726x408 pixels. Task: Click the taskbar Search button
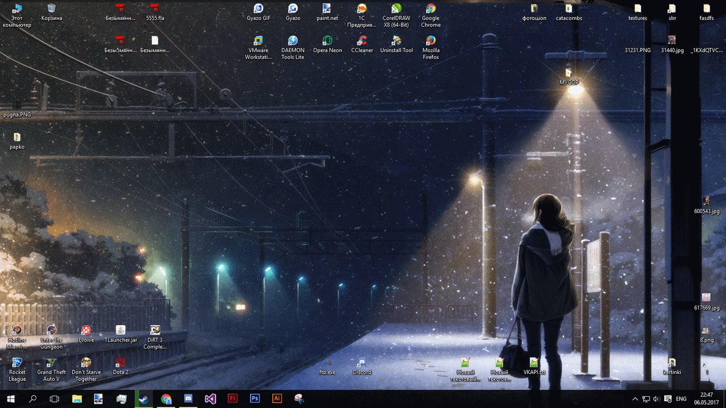(x=32, y=399)
